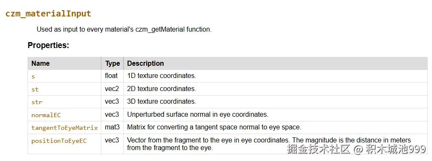Click the Properties section heading
This screenshot has height=161, width=432.
point(48,45)
